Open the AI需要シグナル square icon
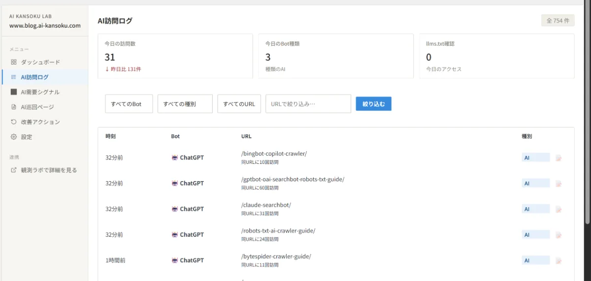 [14, 92]
